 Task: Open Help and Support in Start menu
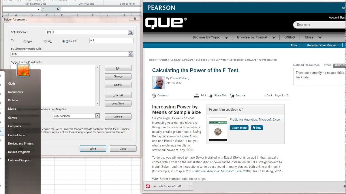(19, 160)
